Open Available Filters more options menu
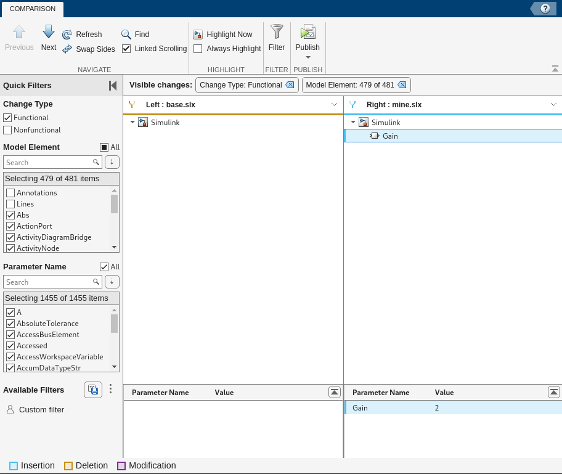 click(x=110, y=389)
